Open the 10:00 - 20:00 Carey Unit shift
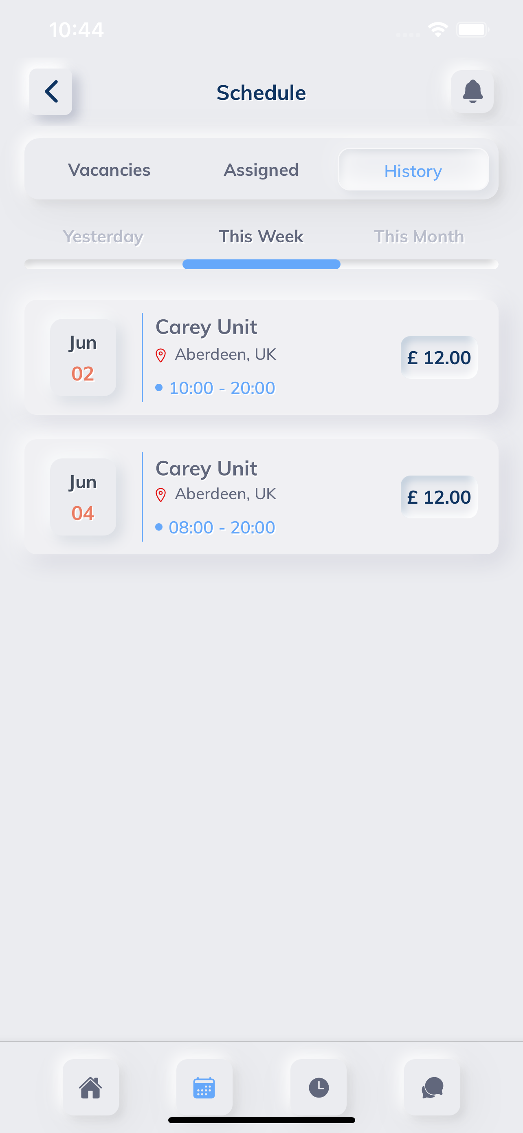Viewport: 523px width, 1133px height. (222, 388)
